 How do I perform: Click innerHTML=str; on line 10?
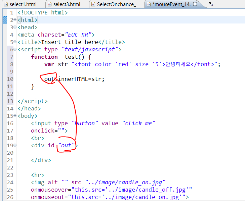click(81, 79)
